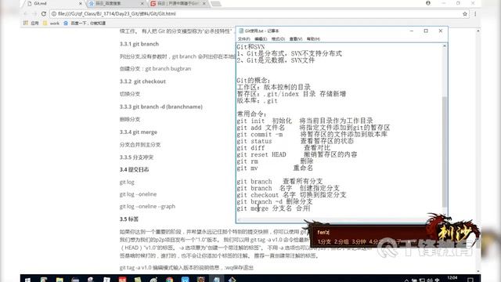
Task: Click '3.3.4 git merge' heading in browser
Action: pyautogui.click(x=139, y=132)
